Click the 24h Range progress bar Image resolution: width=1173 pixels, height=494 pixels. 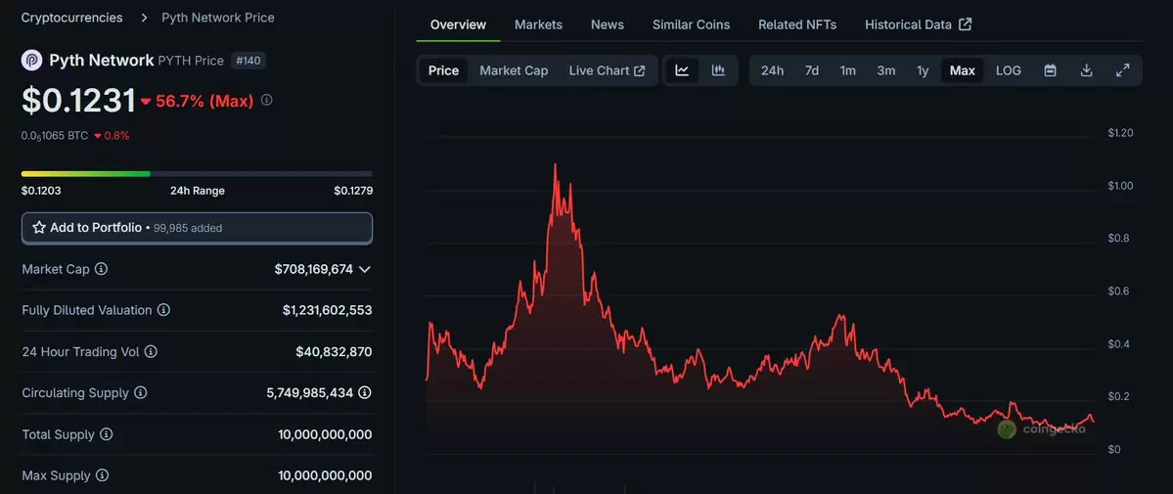[197, 174]
